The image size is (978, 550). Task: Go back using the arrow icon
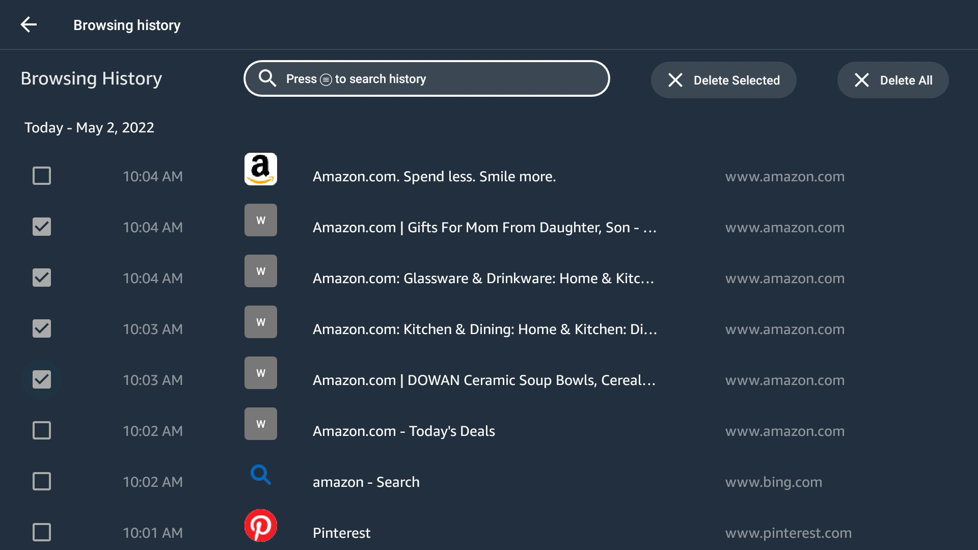pyautogui.click(x=29, y=24)
